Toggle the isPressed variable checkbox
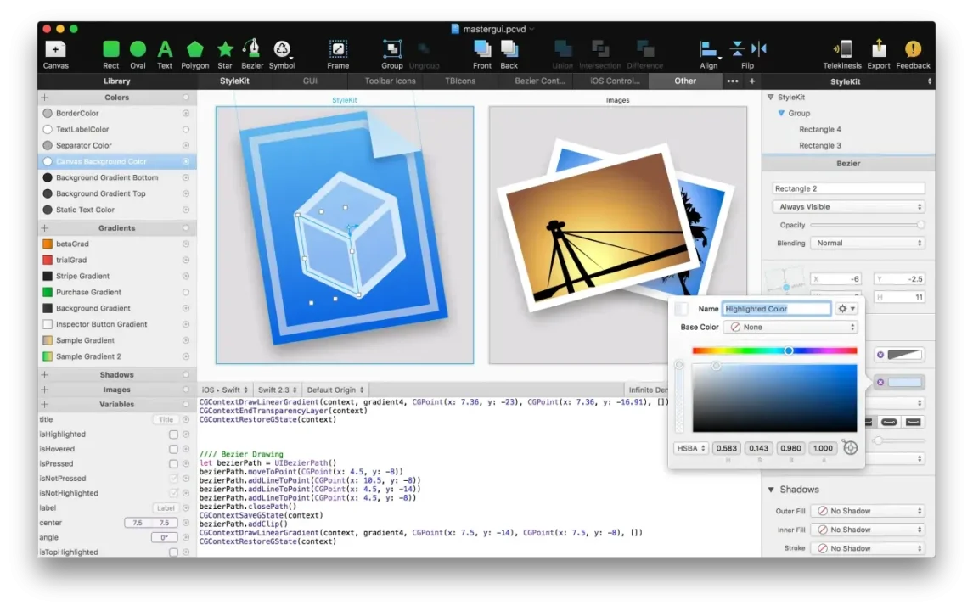973x611 pixels. pos(174,464)
